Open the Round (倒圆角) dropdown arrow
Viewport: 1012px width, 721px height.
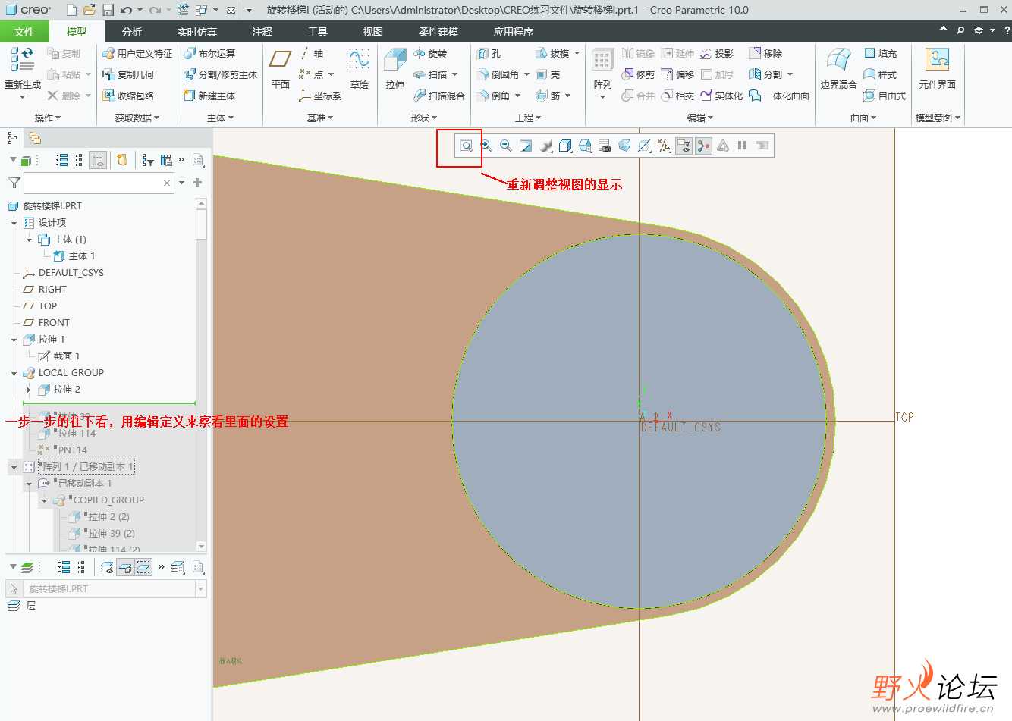(526, 75)
